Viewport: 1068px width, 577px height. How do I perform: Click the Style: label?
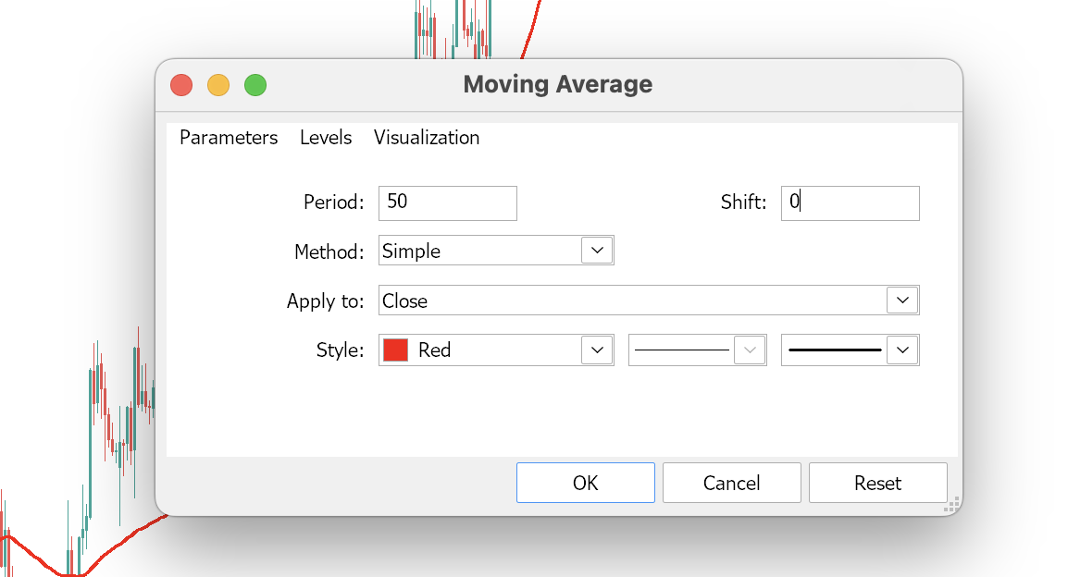[340, 350]
